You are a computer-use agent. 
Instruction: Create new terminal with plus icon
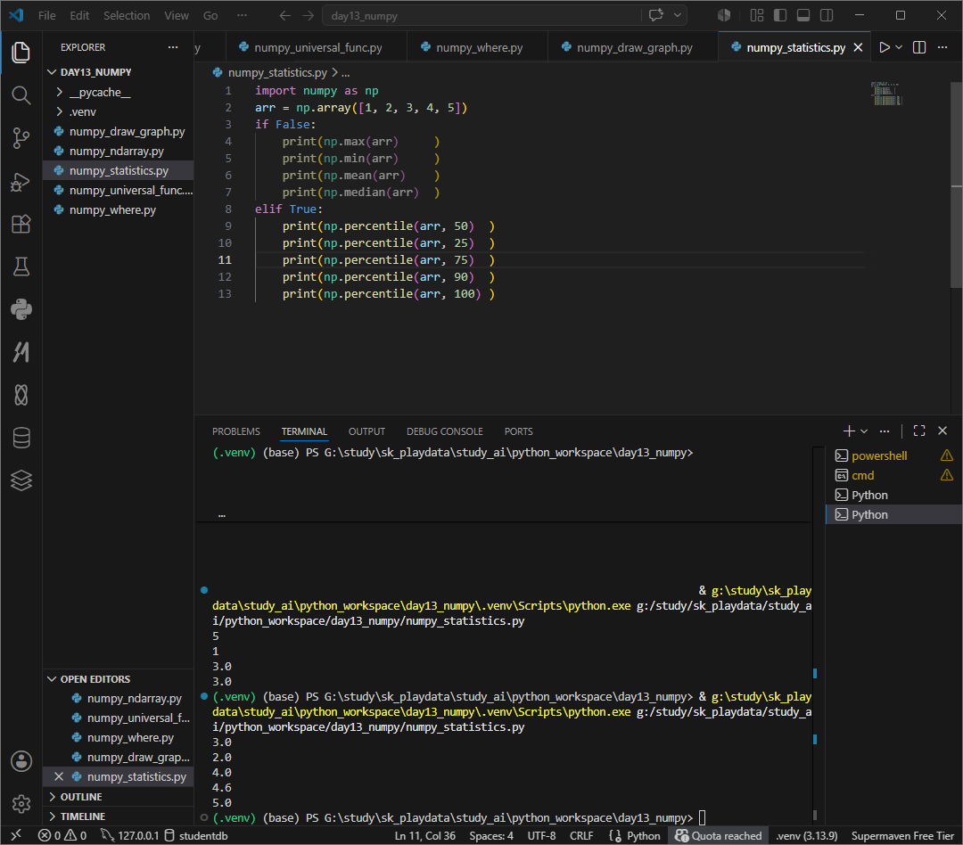(x=849, y=431)
